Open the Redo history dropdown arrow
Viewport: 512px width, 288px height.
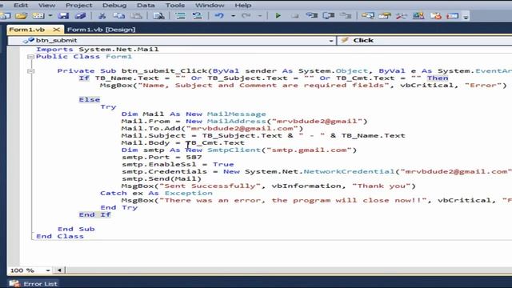[259, 16]
